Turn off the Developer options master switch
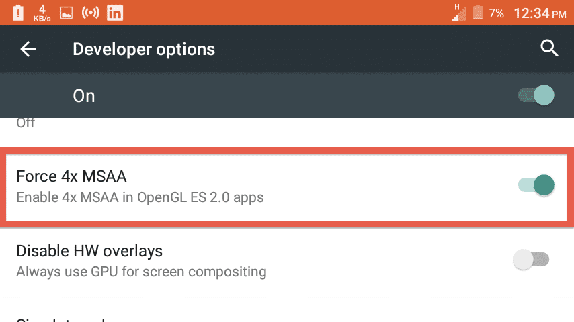 coord(536,95)
